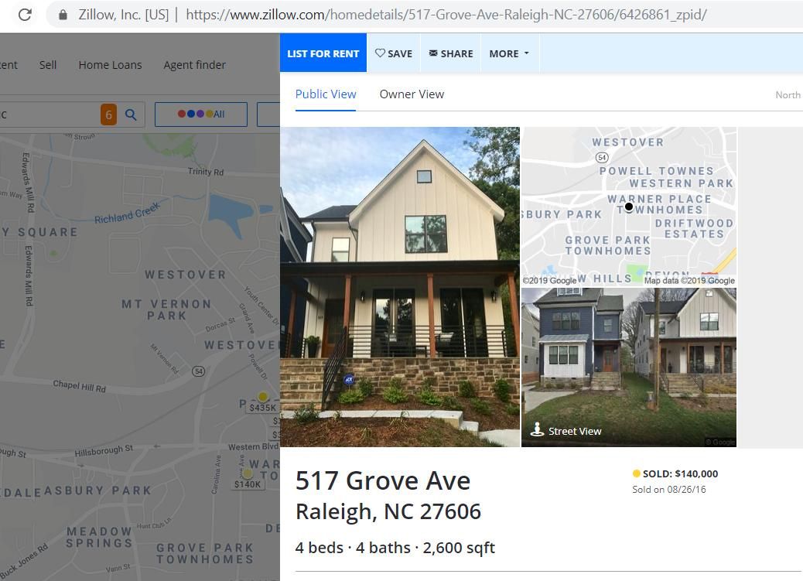Open the Agent finder menu

click(195, 65)
